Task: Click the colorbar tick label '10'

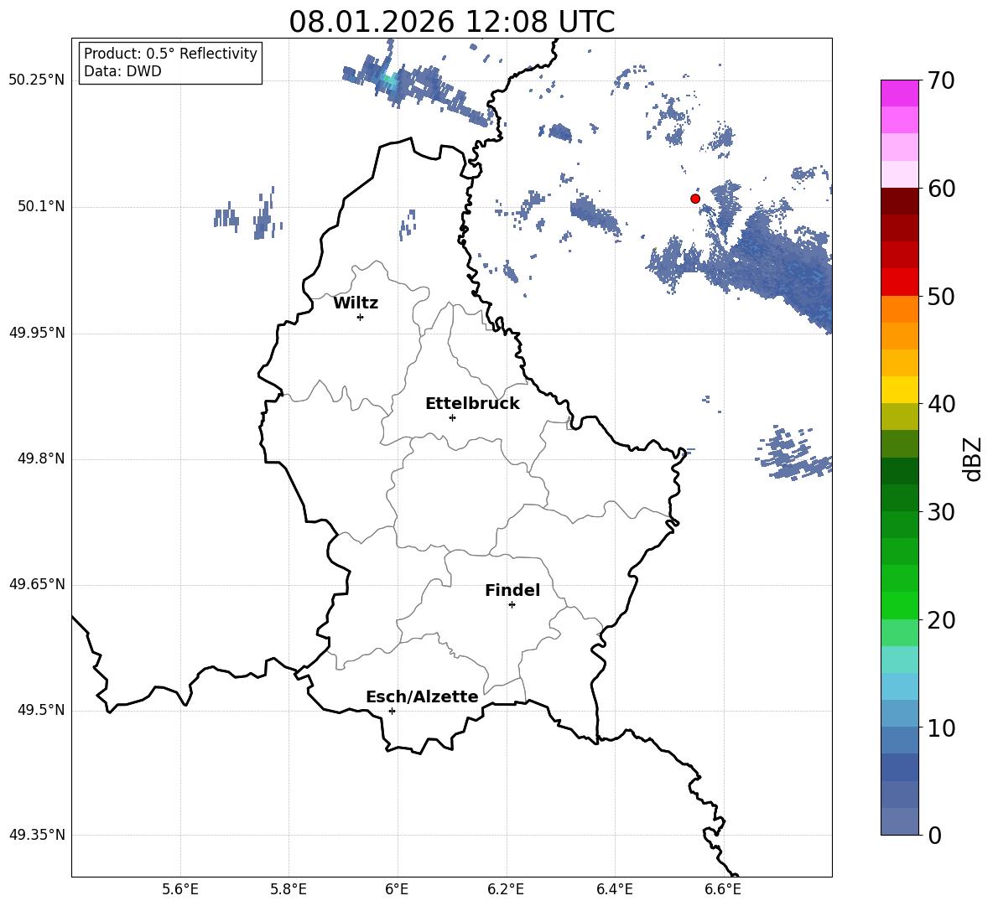Action: click(941, 727)
